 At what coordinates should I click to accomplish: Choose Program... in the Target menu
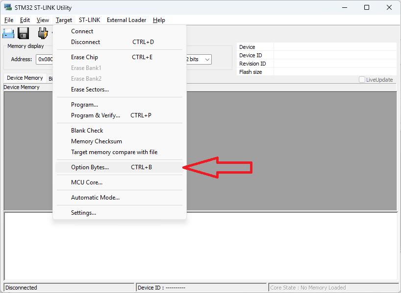pyautogui.click(x=120, y=105)
